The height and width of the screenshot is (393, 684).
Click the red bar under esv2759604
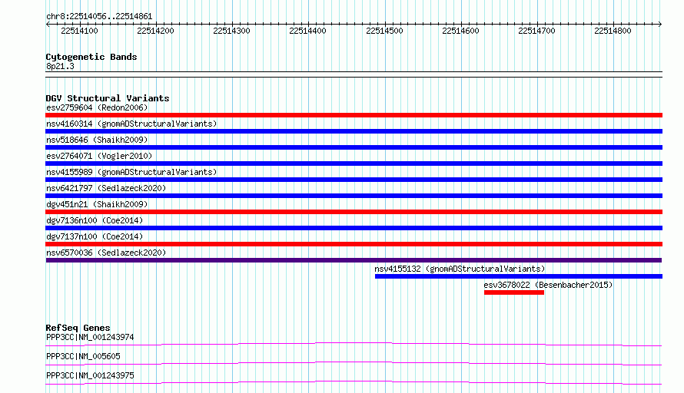[354, 115]
